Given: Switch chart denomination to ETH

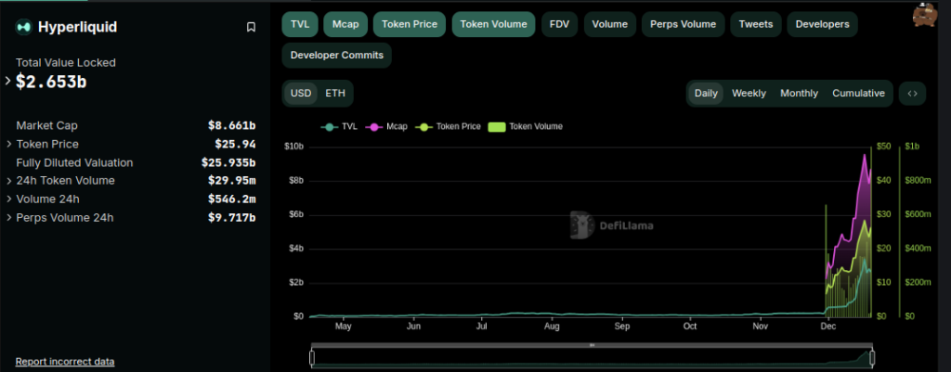Looking at the screenshot, I should (334, 94).
